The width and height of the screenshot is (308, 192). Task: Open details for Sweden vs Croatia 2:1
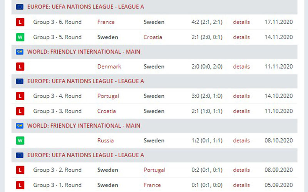click(x=241, y=37)
